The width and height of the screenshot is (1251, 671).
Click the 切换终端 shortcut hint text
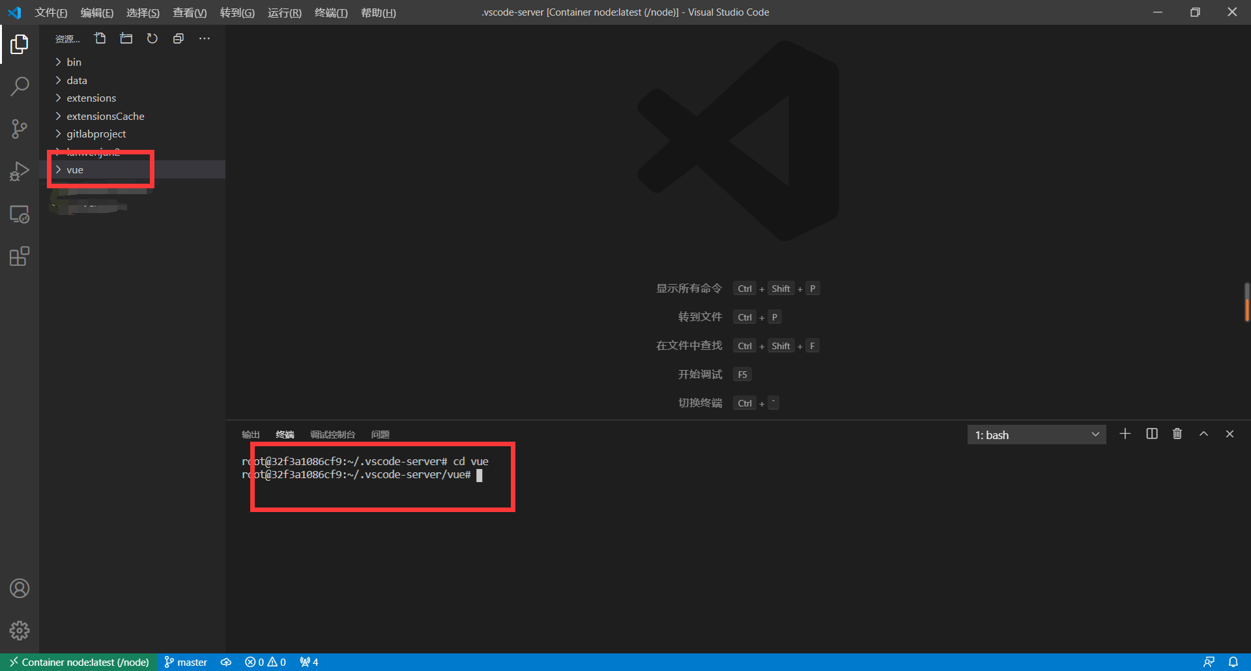click(700, 403)
